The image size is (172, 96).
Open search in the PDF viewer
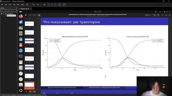coord(154,15)
